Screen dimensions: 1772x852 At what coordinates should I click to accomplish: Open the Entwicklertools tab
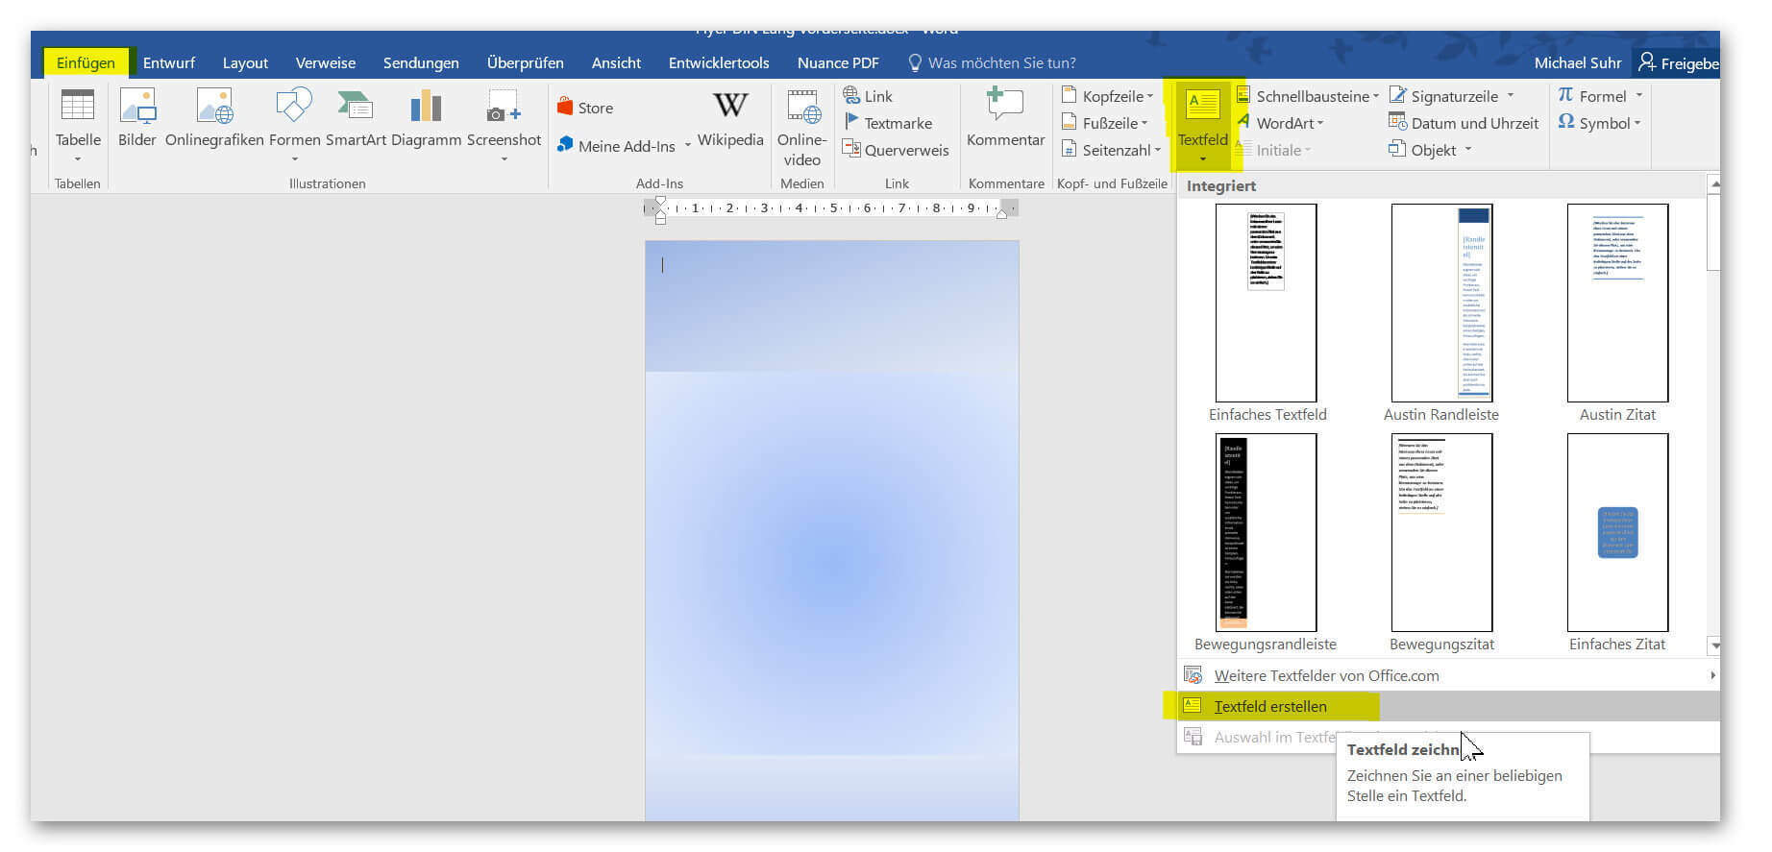coord(719,62)
